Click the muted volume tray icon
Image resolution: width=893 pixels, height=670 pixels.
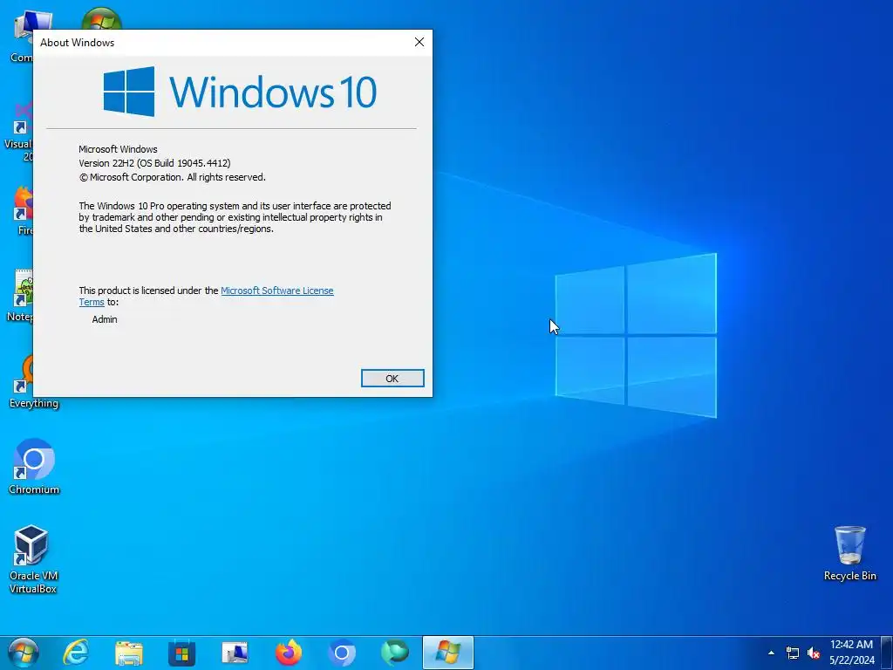pos(814,653)
